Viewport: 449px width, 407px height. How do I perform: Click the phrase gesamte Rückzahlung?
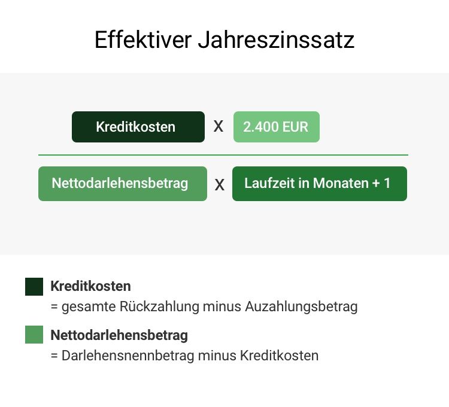(131, 306)
